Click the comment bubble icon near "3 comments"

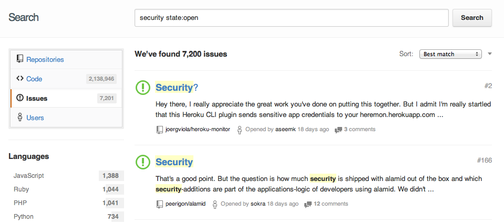coord(338,130)
